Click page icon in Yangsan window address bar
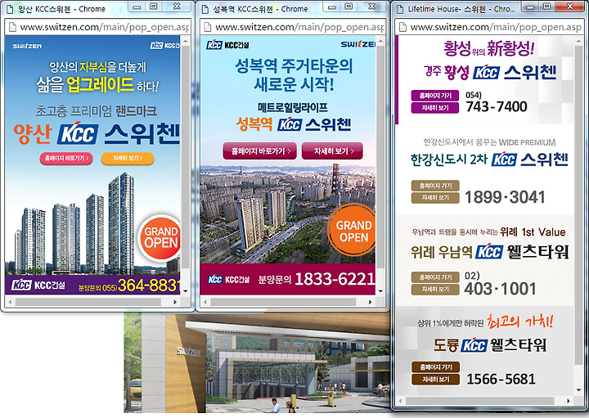Viewport: 589px width, 418px height. point(12,27)
